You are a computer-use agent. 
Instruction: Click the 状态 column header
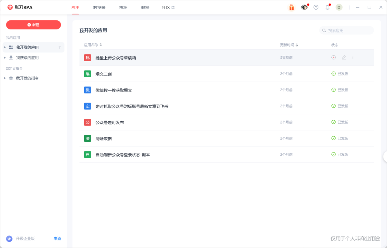(x=335, y=45)
